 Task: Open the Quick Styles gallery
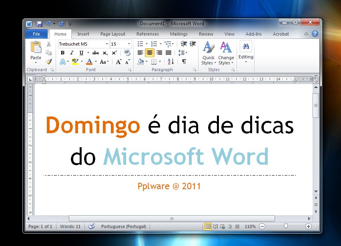pos(209,53)
